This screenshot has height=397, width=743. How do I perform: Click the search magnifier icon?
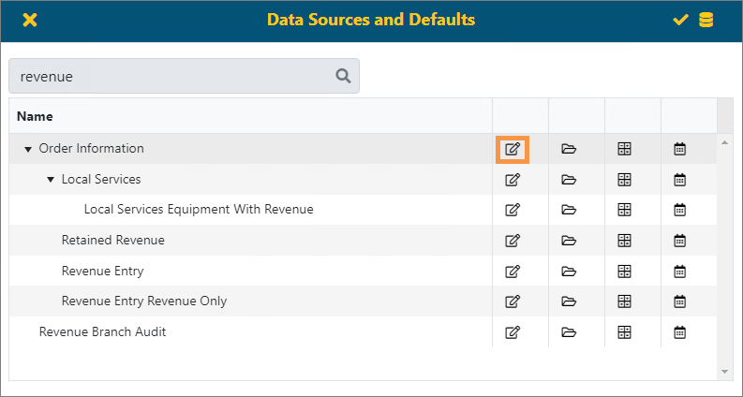tap(343, 77)
